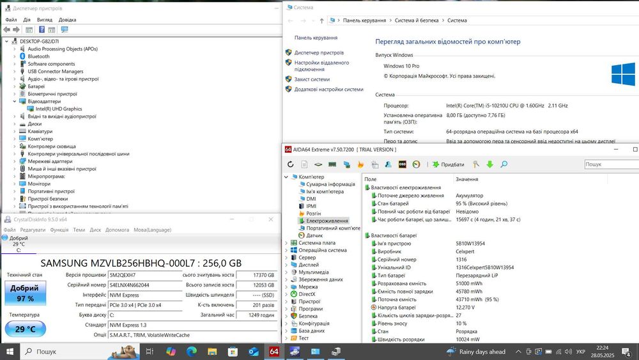Image resolution: width=639 pixels, height=360 pixels.
Task: Open File Explorer from the taskbar
Action: click(x=212, y=352)
